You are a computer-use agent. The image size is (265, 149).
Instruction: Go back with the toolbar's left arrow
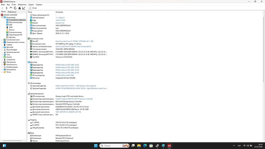pos(2,8)
